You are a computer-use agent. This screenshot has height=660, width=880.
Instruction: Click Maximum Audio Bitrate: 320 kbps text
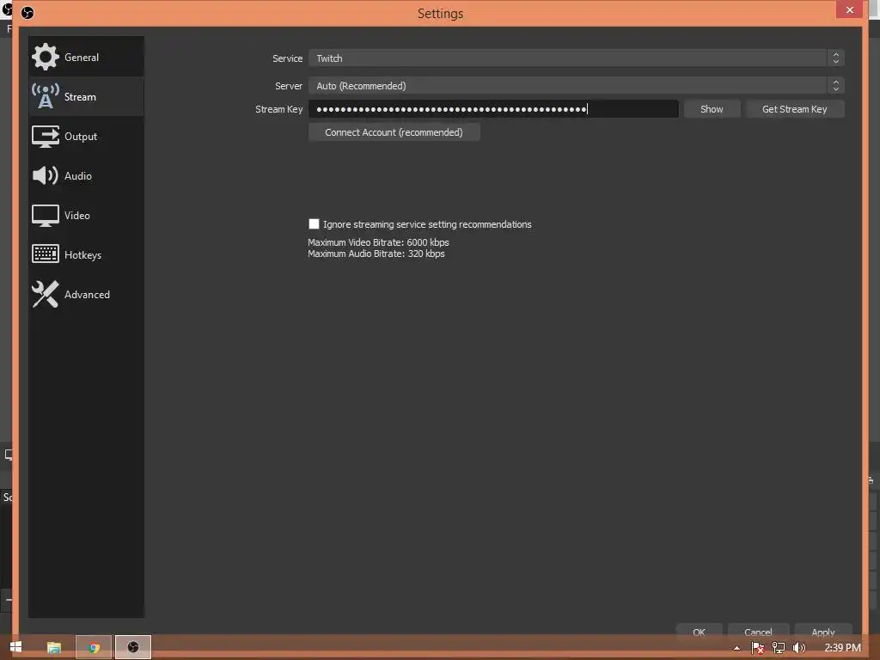click(376, 254)
